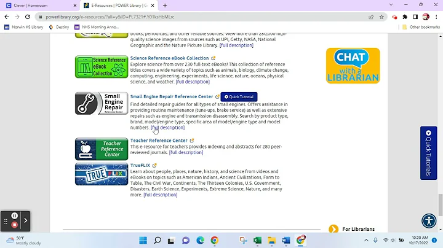Image resolution: width=443 pixels, height=248 pixels.
Task: Open Chat with a Librarian banner
Action: [353, 66]
